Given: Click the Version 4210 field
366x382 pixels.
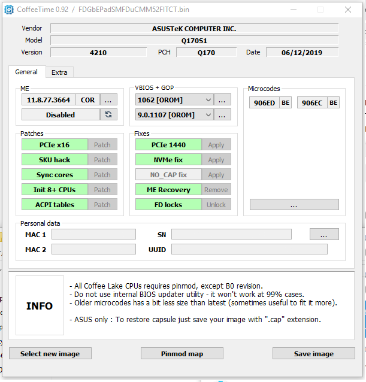Looking at the screenshot, I should tap(98, 52).
